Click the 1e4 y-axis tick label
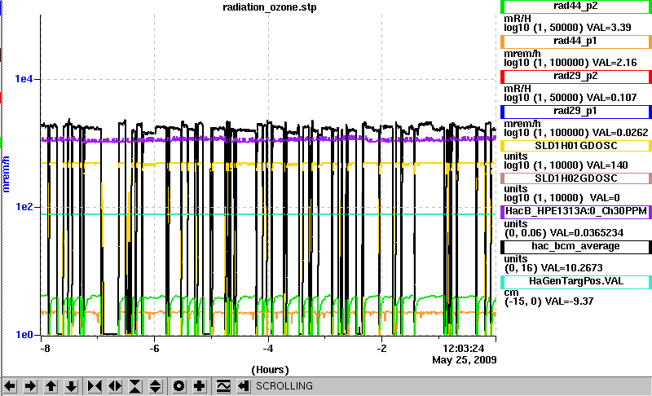This screenshot has height=396, width=652. click(24, 78)
